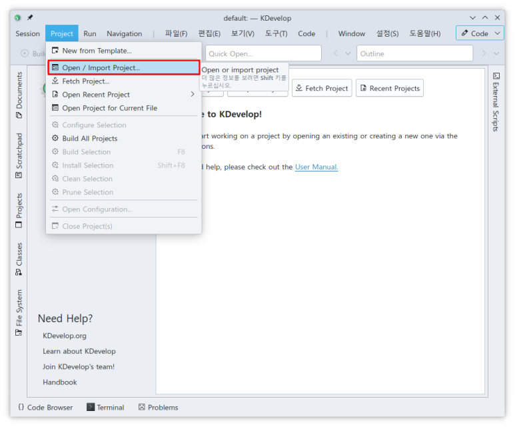This screenshot has height=427, width=515.
Task: Click the Outline input field
Action: 415,53
